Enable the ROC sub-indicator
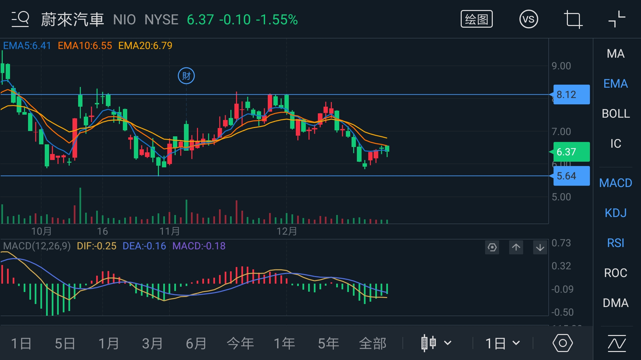This screenshot has width=641, height=360. click(616, 273)
